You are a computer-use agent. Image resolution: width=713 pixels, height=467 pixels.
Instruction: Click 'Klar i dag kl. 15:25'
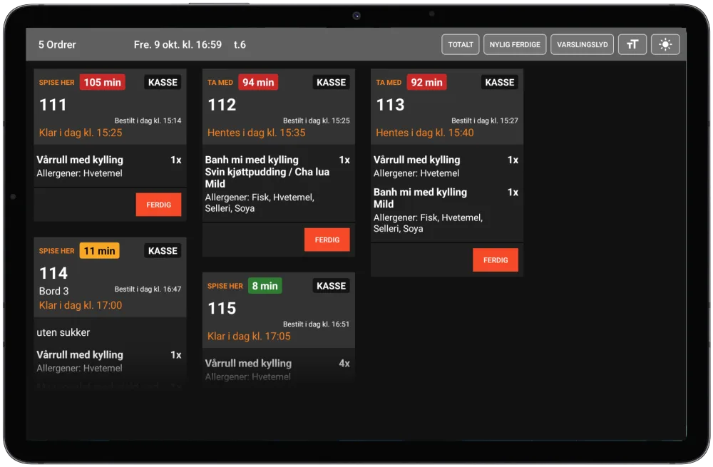81,133
